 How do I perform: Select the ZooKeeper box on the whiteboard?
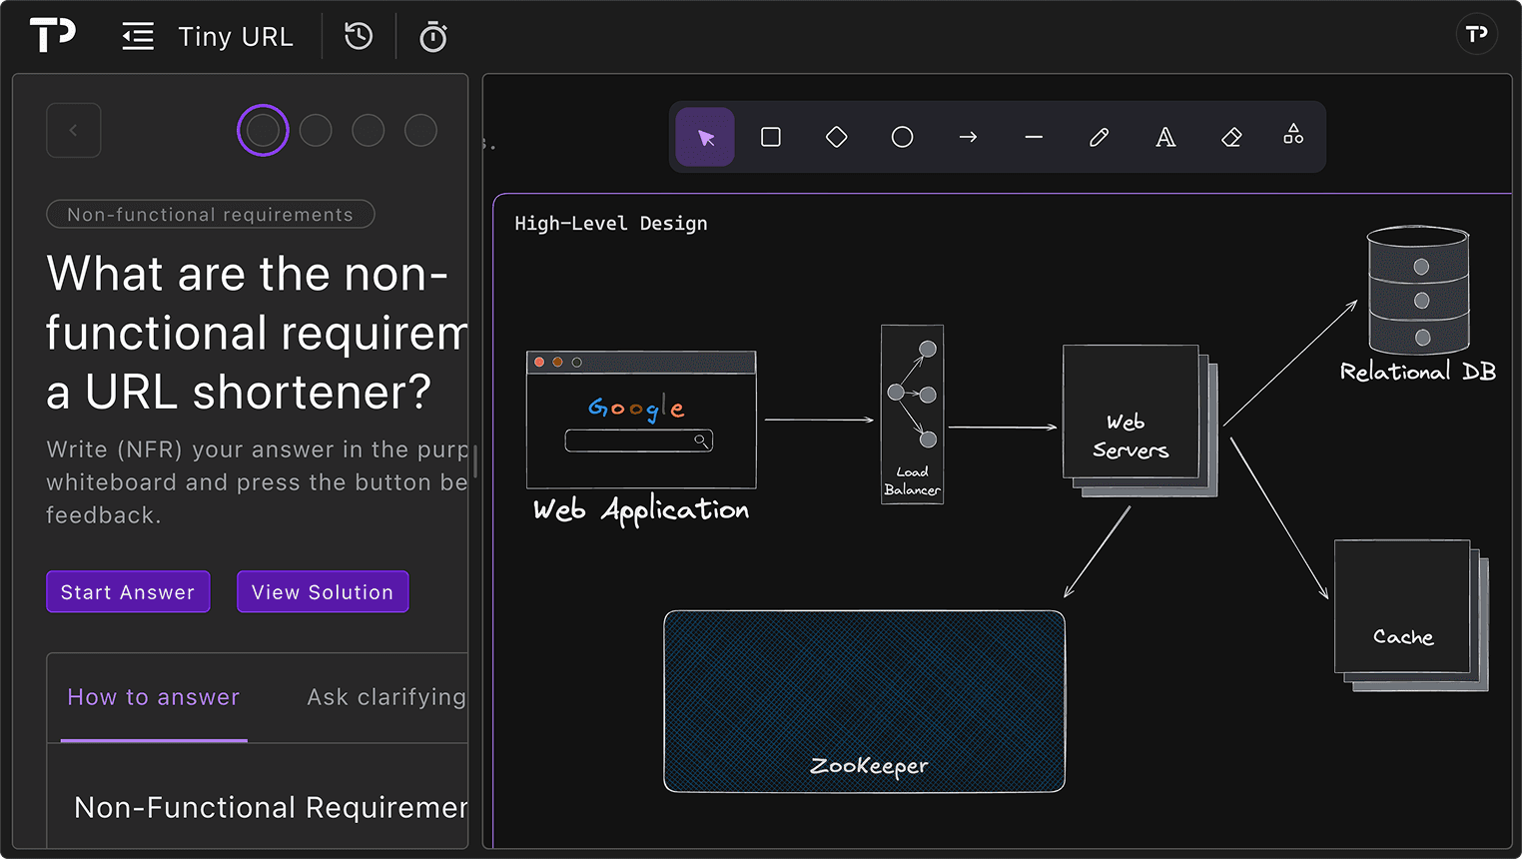(x=864, y=699)
